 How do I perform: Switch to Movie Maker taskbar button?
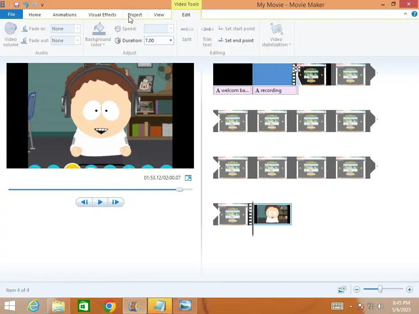pos(134,306)
